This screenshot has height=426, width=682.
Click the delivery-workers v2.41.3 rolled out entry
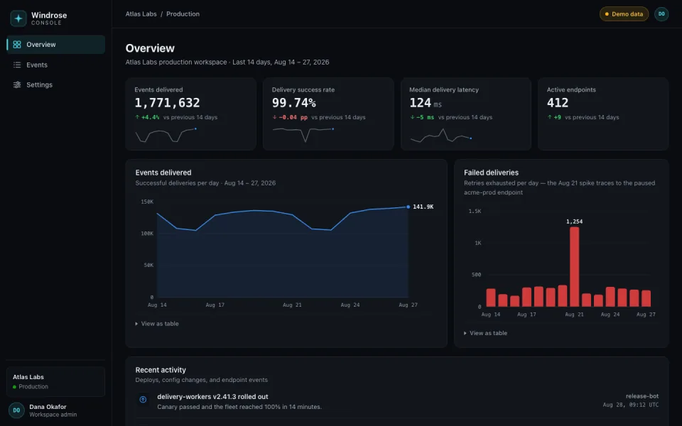point(396,402)
